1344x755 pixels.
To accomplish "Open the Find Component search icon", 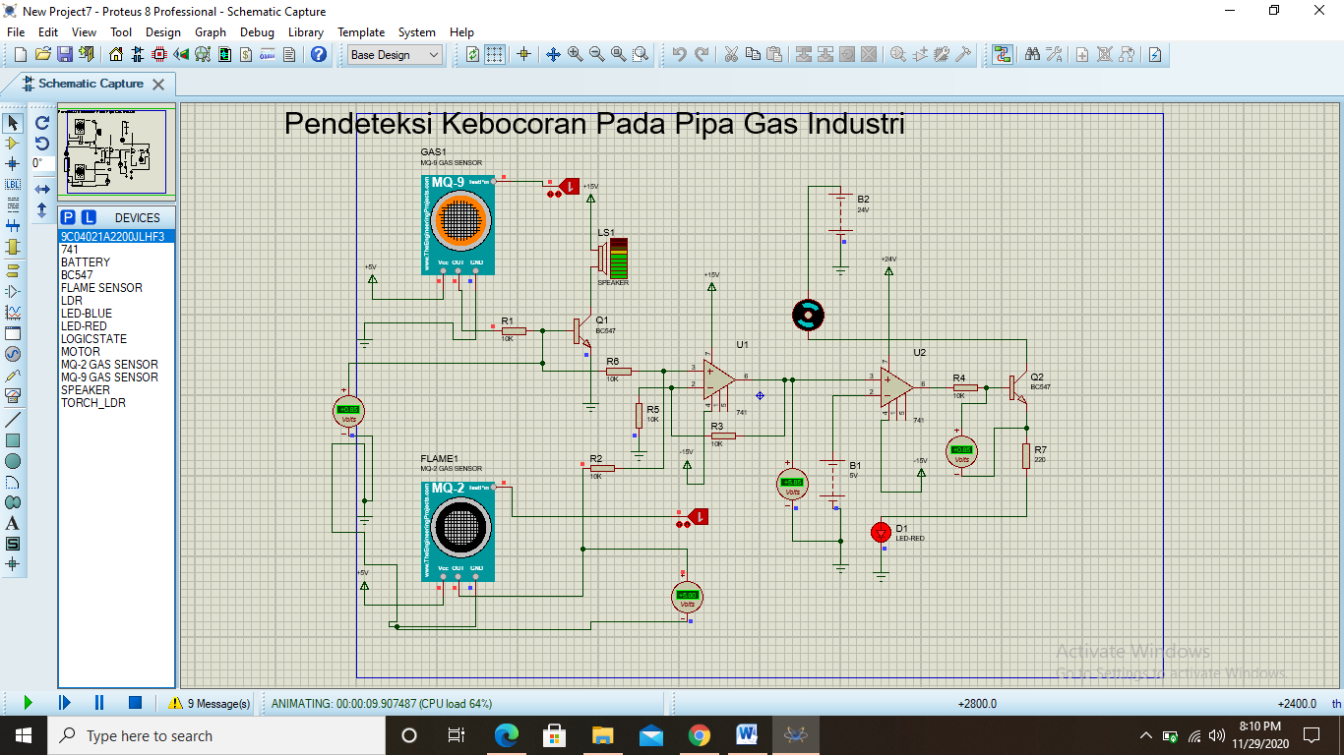I will pyautogui.click(x=1033, y=54).
